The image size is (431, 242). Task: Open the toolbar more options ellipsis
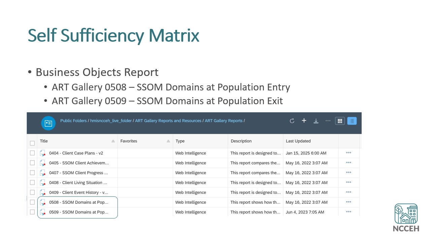[328, 121]
